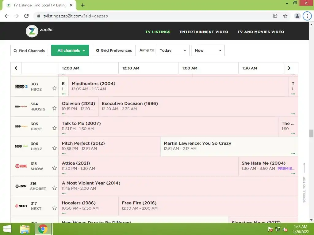Viewport: 314px width, 235px height.
Task: Open Martin Lawrence: You So Crazy listing
Action: [229, 146]
